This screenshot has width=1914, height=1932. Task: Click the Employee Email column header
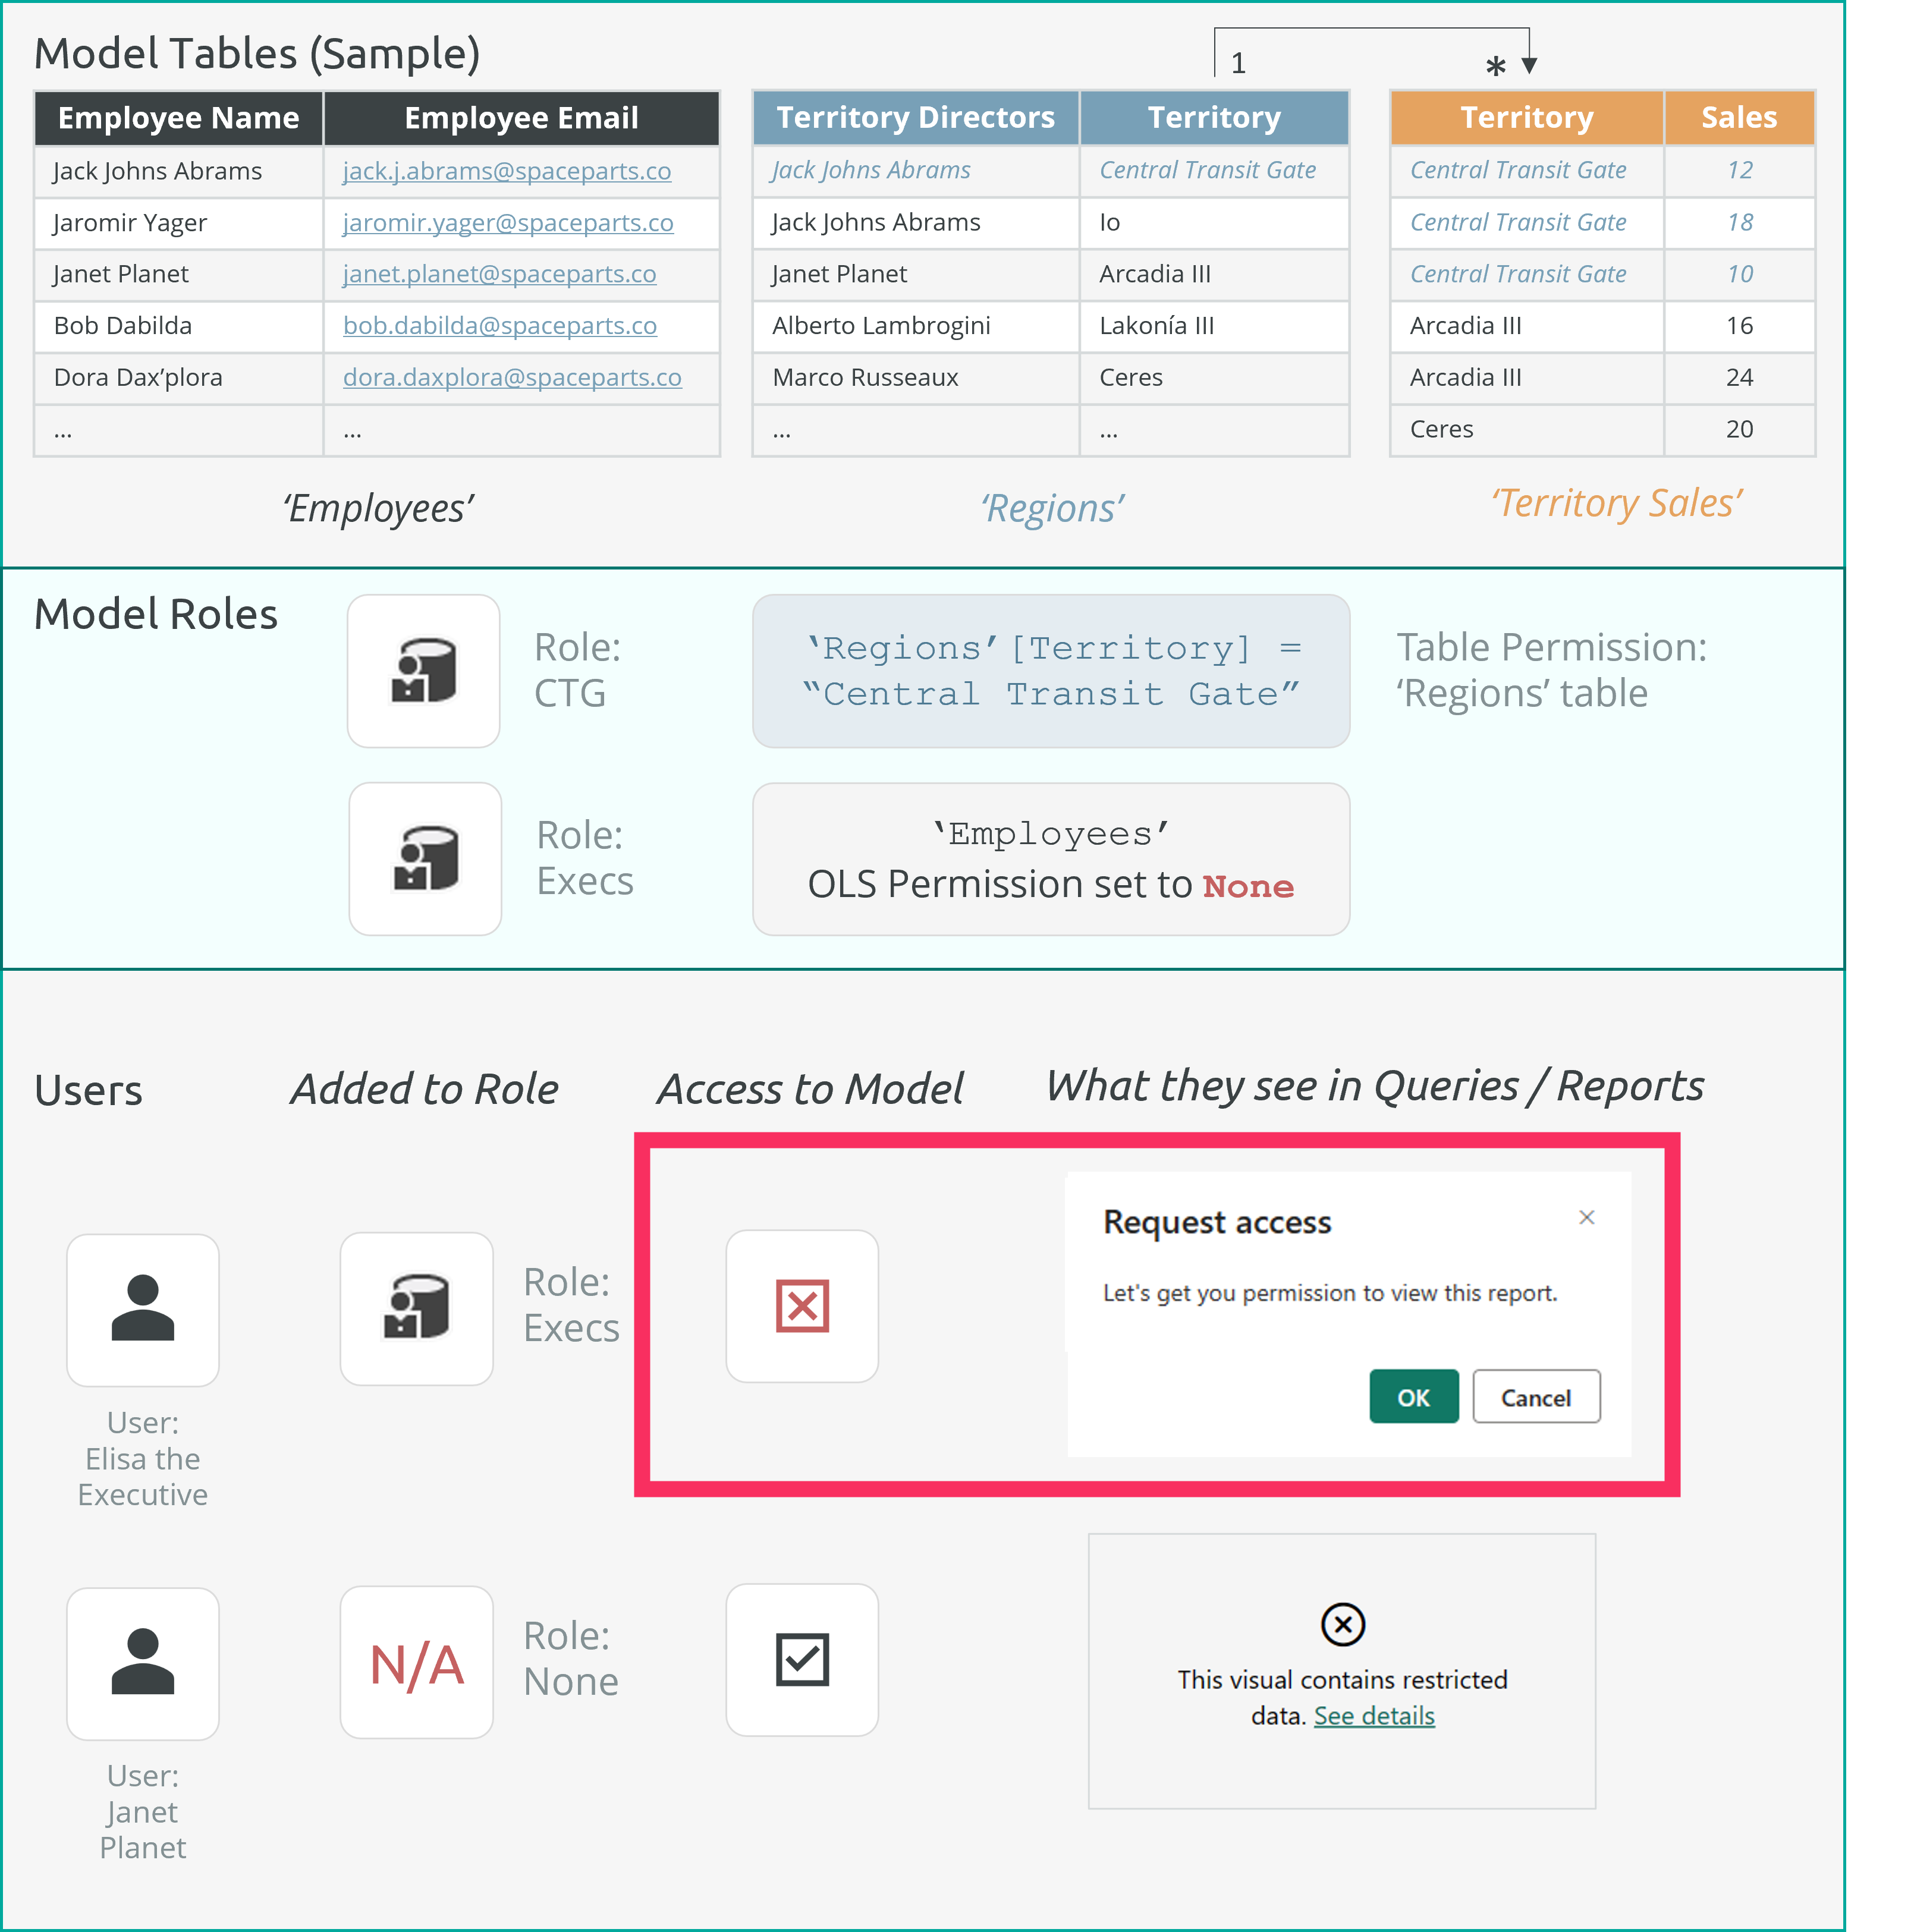[x=521, y=118]
